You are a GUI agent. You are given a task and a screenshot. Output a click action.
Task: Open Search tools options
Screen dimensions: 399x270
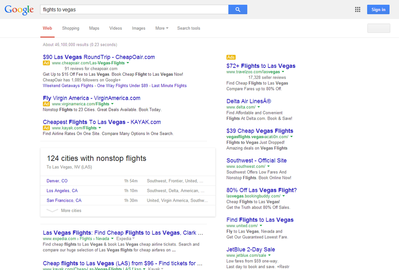point(189,28)
